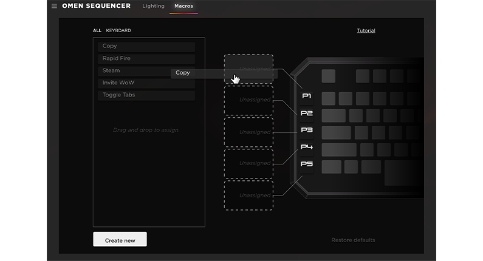Select the Rapid Fire macro
Image resolution: width=483 pixels, height=261 pixels.
point(146,59)
